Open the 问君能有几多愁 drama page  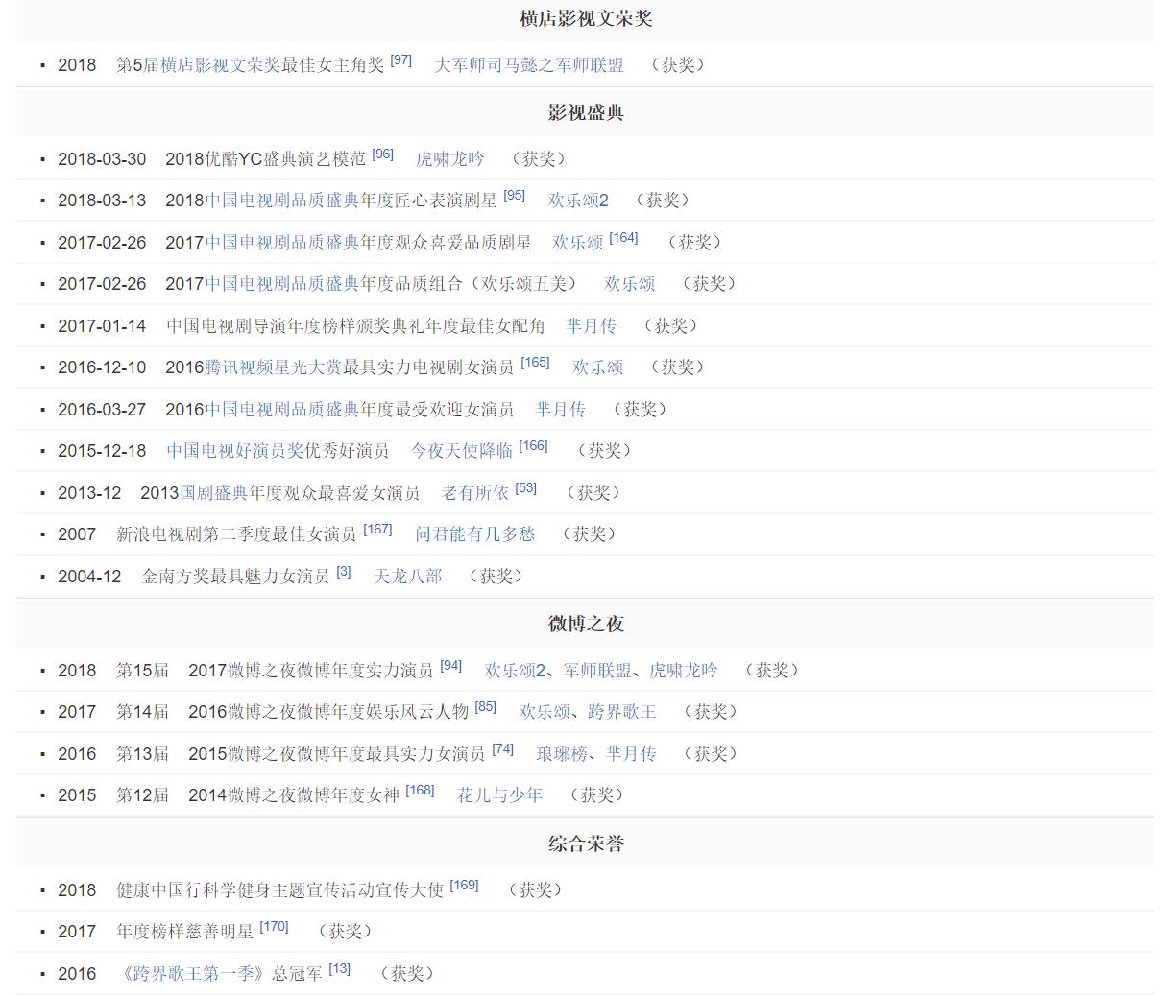click(x=476, y=533)
